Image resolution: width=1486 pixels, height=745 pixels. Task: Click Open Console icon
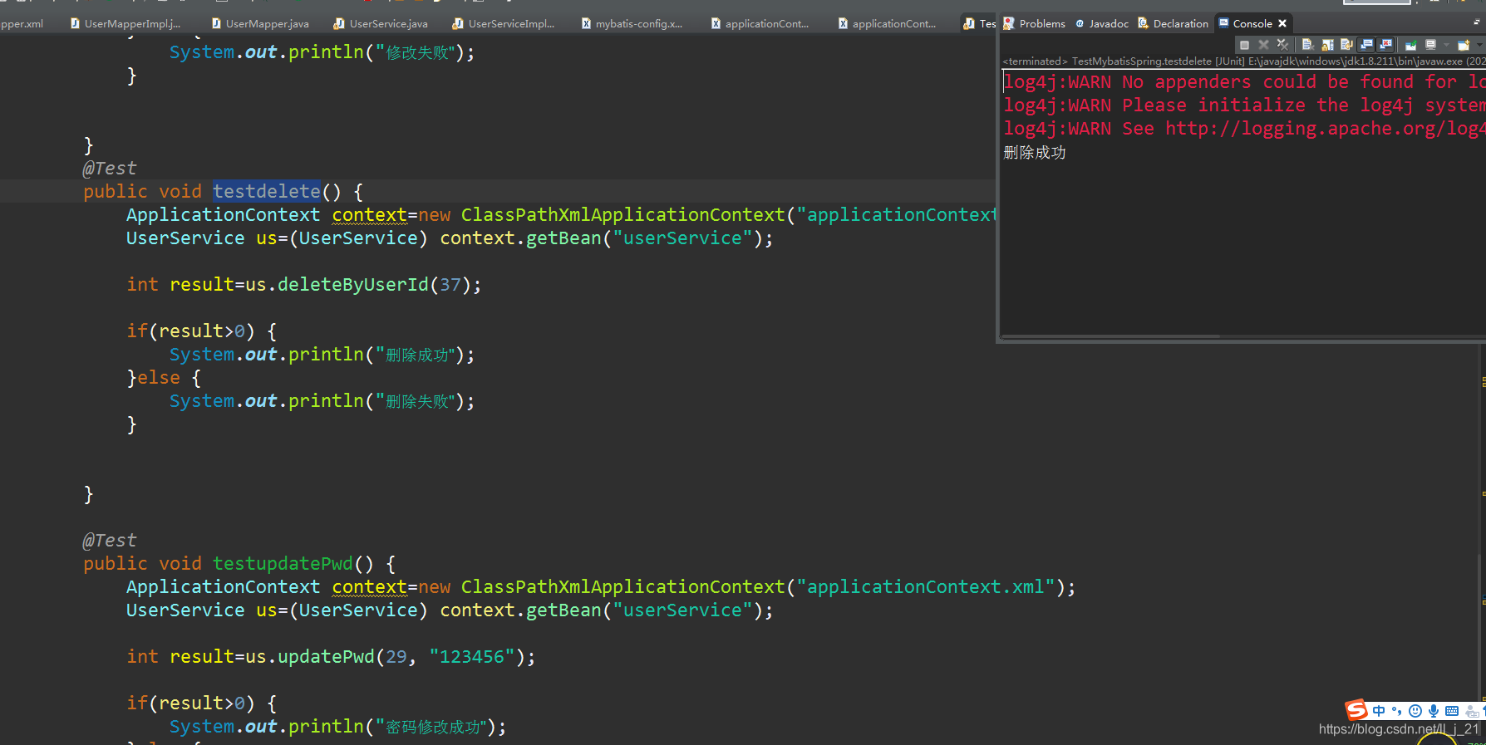pos(1464,45)
